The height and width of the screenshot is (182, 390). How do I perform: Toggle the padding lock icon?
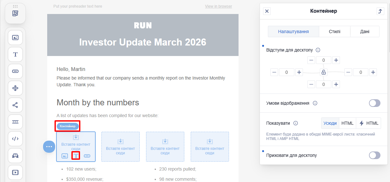[324, 72]
